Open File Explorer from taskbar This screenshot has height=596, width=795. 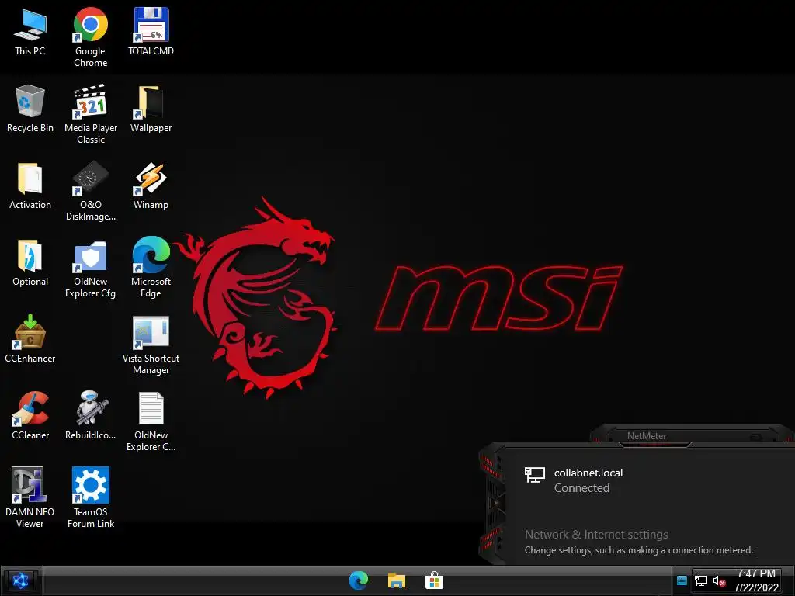coord(397,580)
